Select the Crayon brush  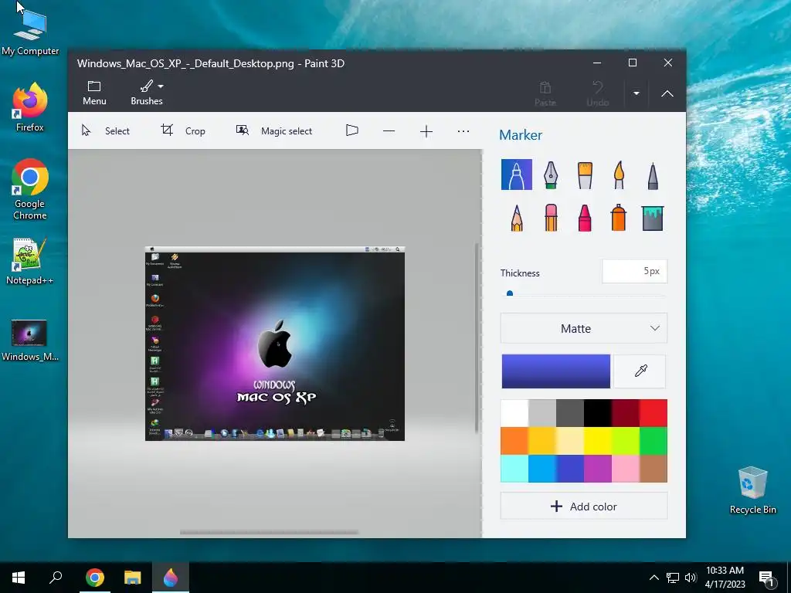click(x=585, y=218)
